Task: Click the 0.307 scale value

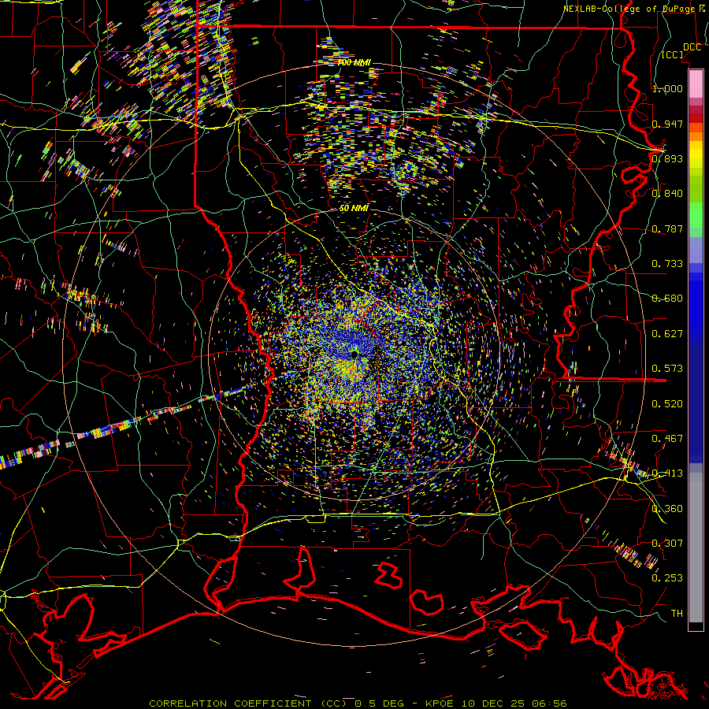Action: (667, 543)
